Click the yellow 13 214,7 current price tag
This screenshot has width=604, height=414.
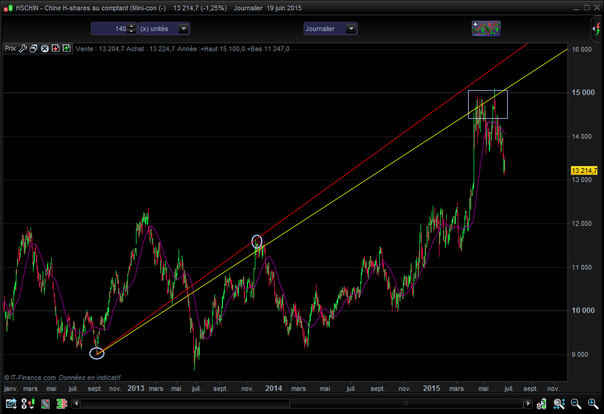(584, 170)
